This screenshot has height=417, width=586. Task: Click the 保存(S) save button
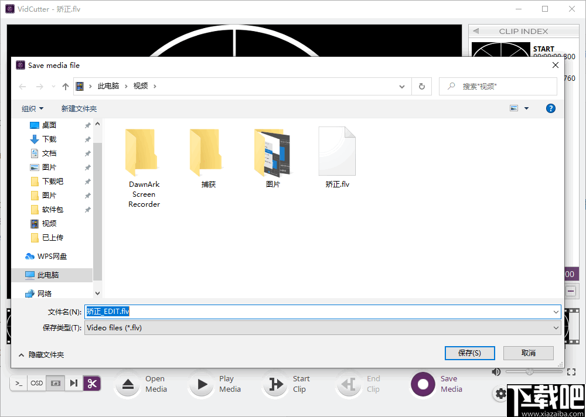click(469, 353)
